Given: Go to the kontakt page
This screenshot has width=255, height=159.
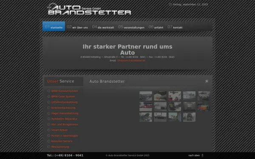Looking at the screenshot, I should pos(175,26).
